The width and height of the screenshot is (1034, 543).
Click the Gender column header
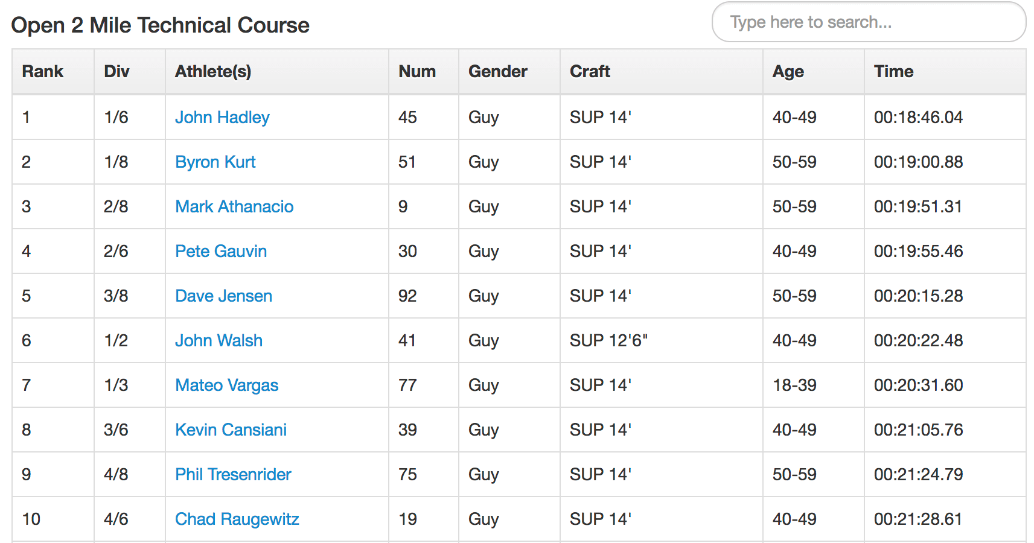tap(498, 71)
